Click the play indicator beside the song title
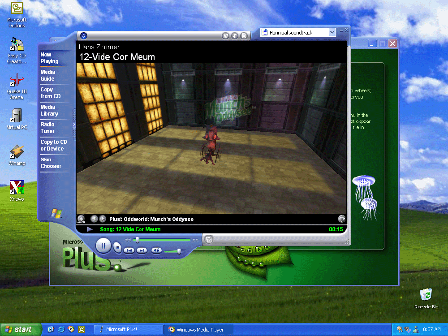448x336 pixels. (x=90, y=229)
